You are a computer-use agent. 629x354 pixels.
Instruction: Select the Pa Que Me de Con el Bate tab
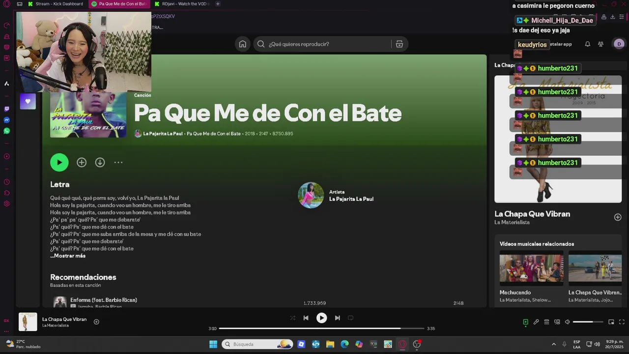click(119, 4)
